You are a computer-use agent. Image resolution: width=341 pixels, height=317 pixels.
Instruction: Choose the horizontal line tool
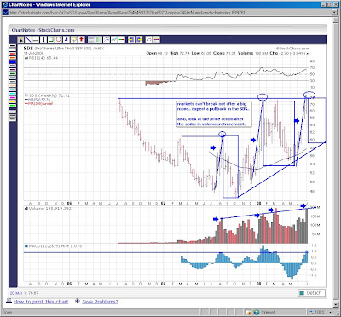point(36,39)
